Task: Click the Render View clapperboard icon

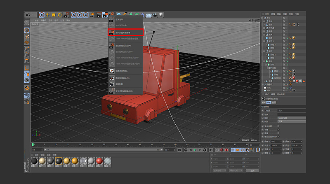Action: [99, 15]
